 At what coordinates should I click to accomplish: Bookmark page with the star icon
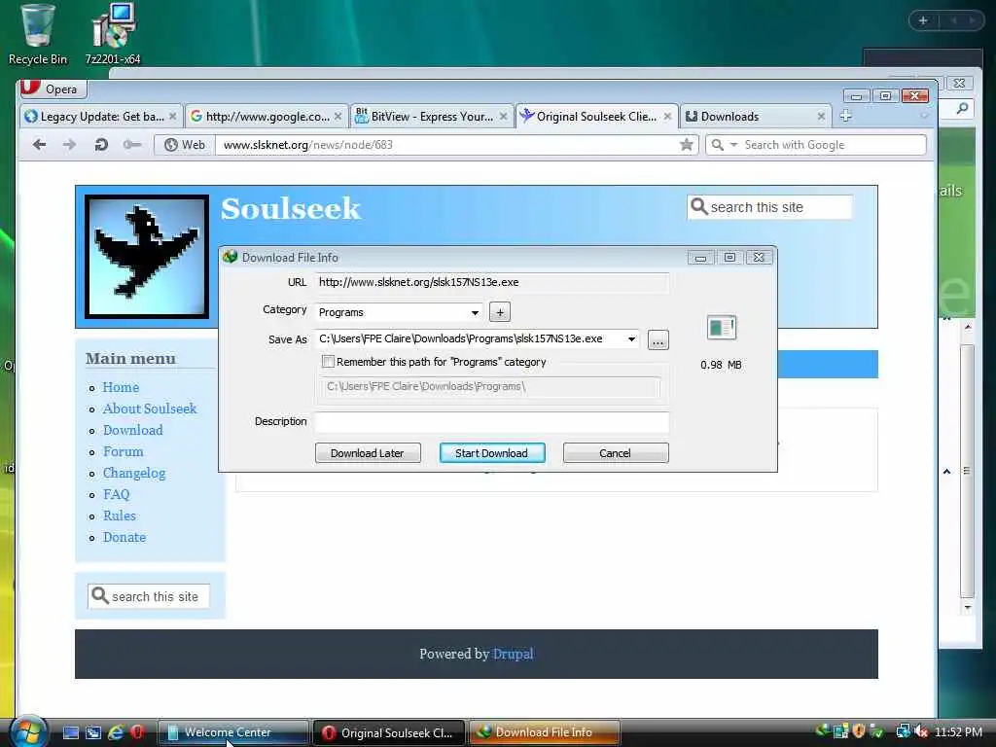686,145
